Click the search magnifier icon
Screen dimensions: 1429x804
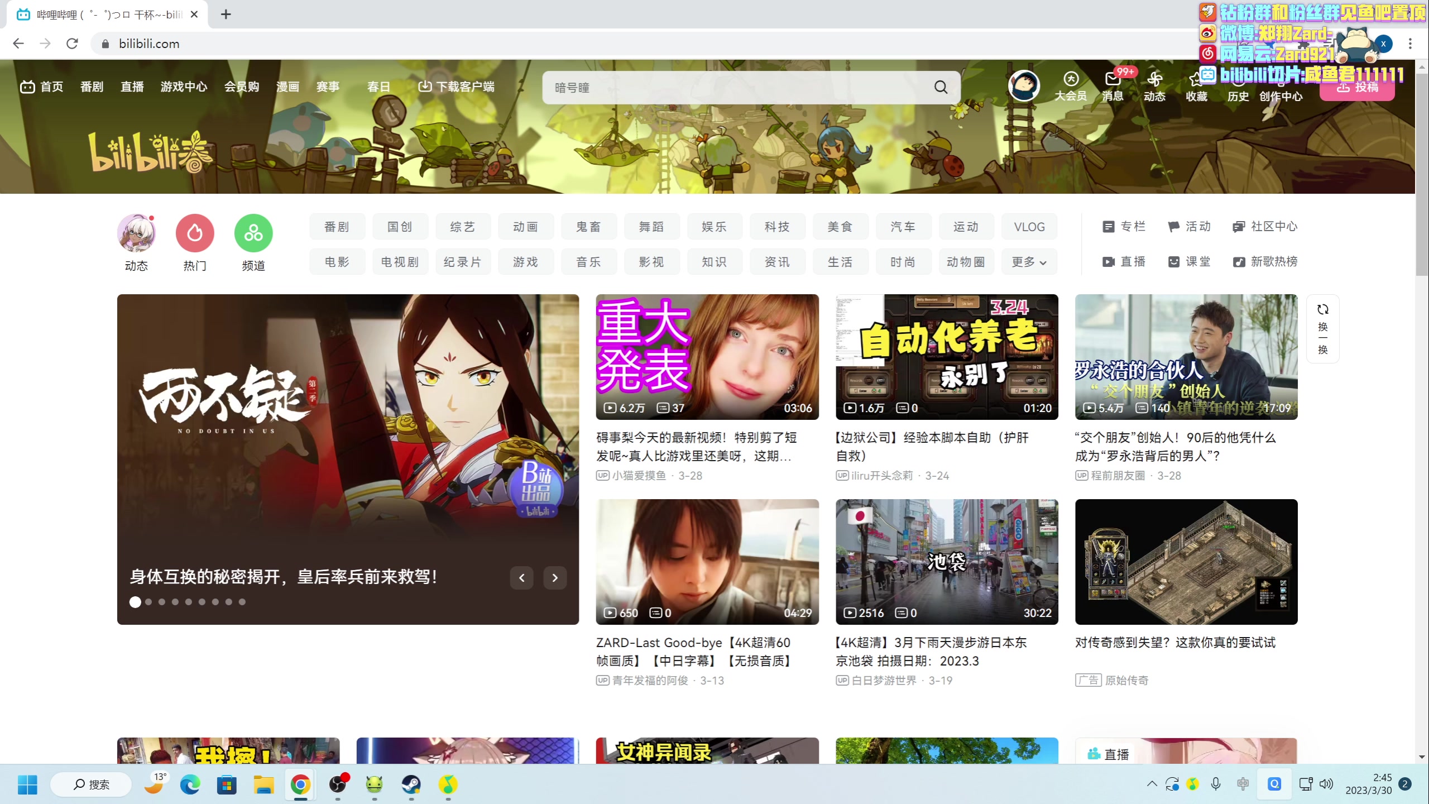(941, 87)
